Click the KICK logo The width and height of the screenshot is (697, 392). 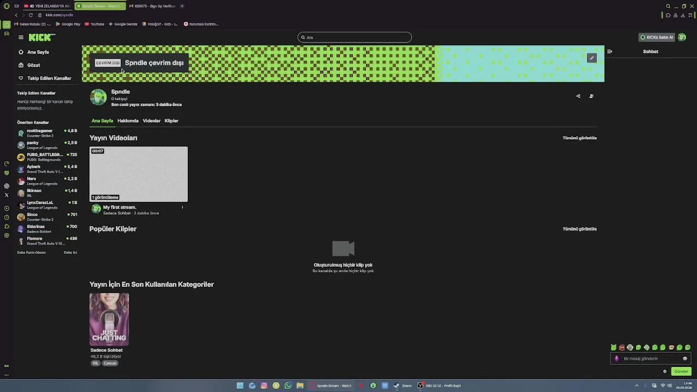(x=42, y=37)
